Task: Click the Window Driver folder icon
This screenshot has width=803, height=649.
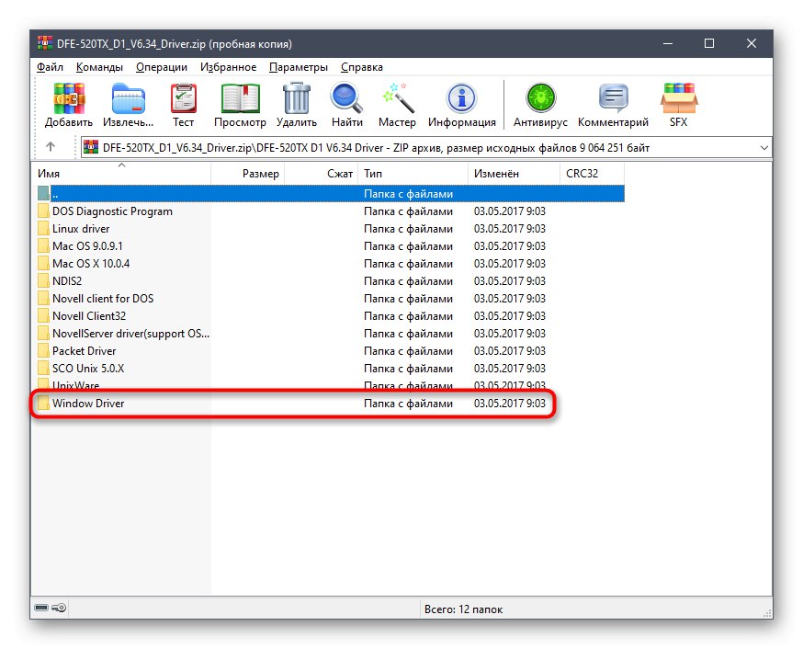Action: 44,404
